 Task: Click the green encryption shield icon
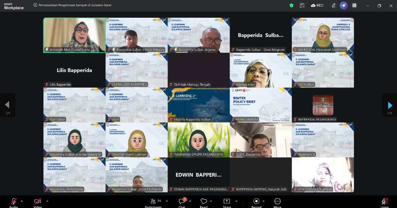click(x=292, y=5)
